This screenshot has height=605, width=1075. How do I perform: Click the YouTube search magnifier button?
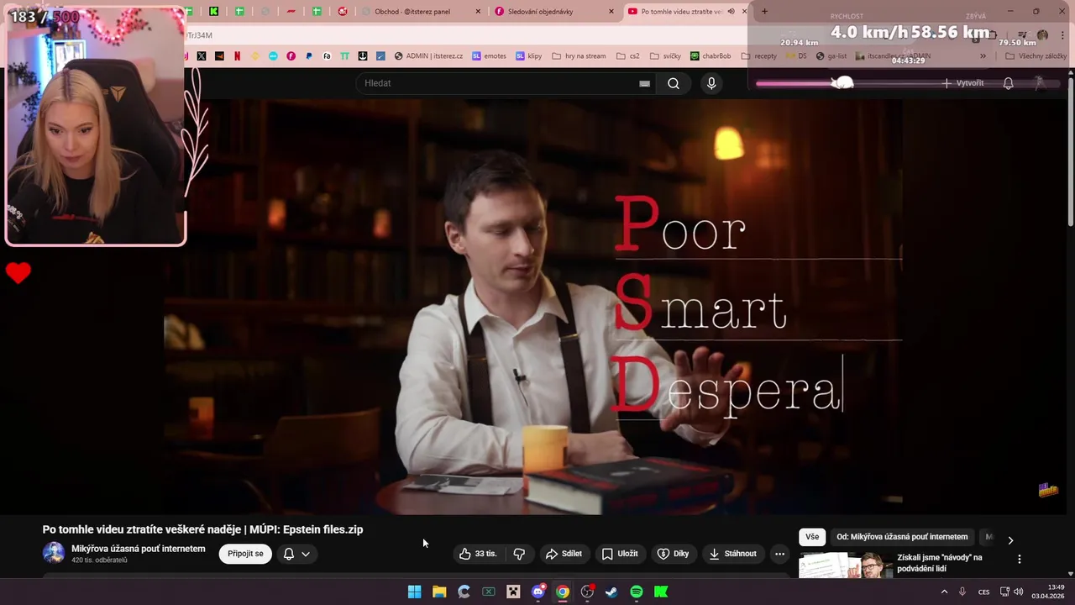coord(674,83)
